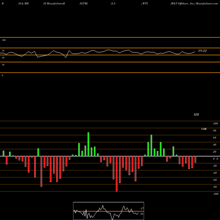Click the MR axis label -40
Image resolution: width=220 pixels, height=220 pixels.
(x=215, y=173)
